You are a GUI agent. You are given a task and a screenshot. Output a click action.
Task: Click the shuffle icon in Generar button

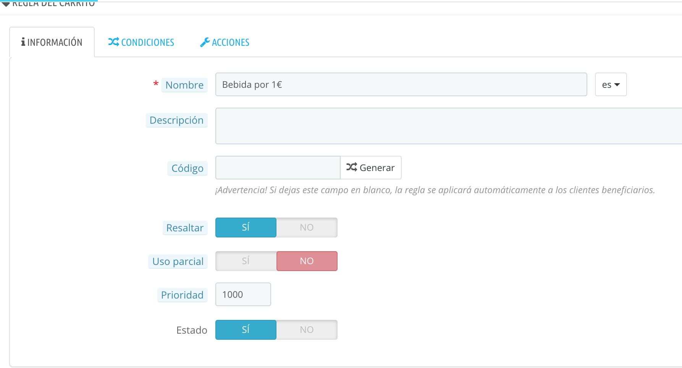click(x=351, y=167)
